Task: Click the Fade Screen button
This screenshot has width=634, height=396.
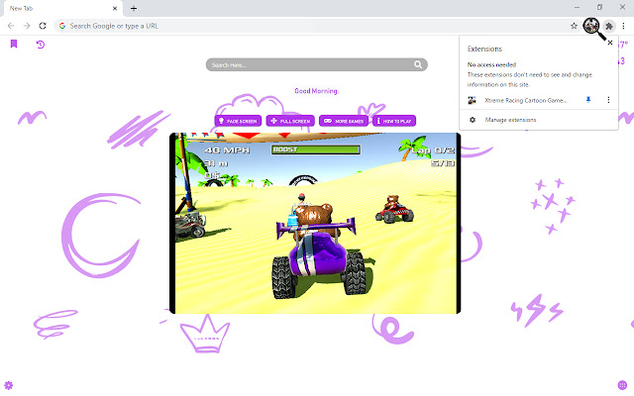Action: [238, 121]
